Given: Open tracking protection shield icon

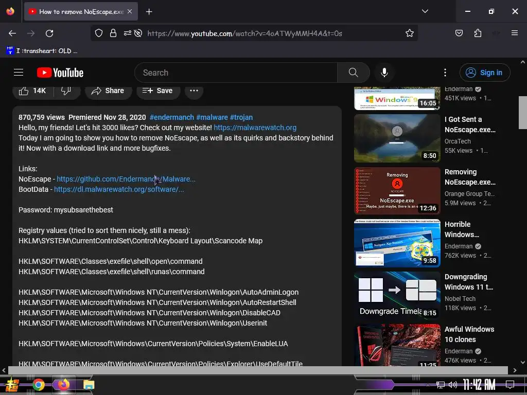Looking at the screenshot, I should (98, 33).
